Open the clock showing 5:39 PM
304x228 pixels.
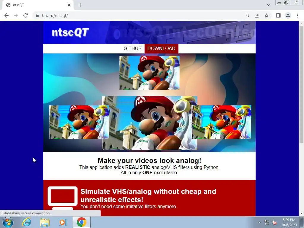point(289,222)
